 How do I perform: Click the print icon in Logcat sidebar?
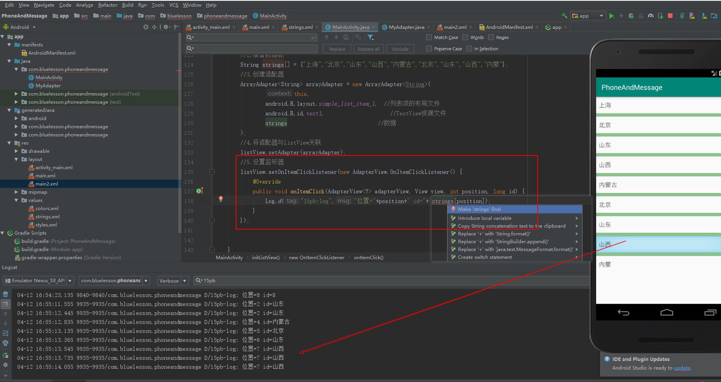coord(5,343)
